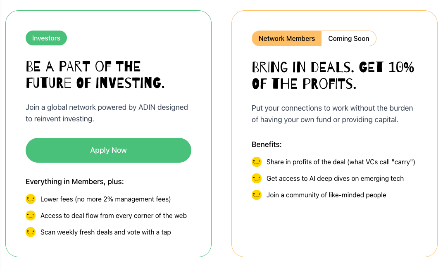Select the Network Members tab

(287, 38)
